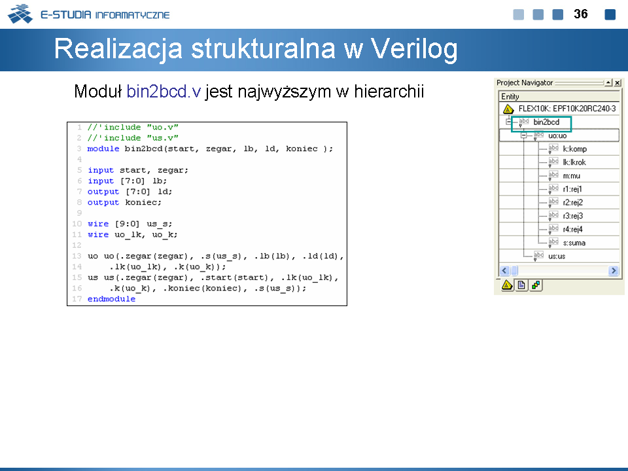This screenshot has width=628, height=471.
Task: Select the r3:rej3 entity
Action: tap(573, 216)
